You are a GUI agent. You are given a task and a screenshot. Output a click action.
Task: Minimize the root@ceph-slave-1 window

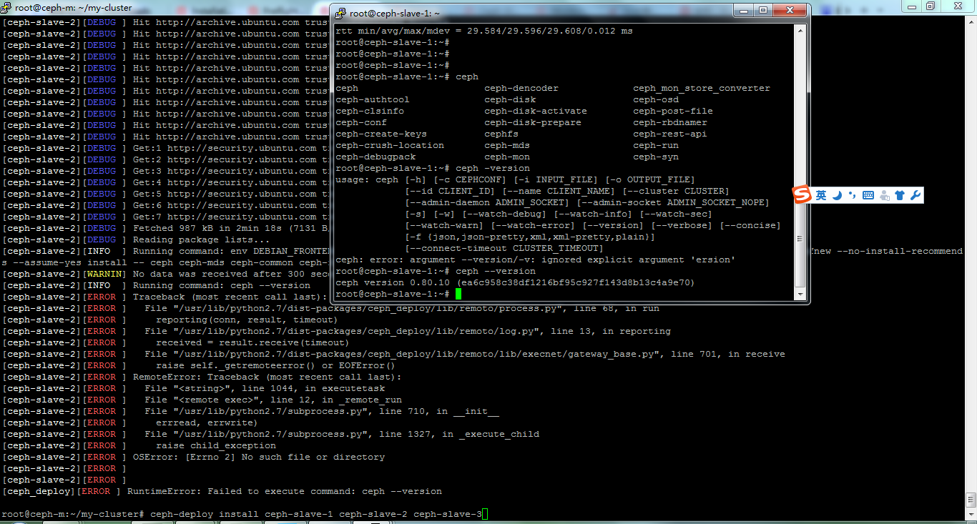pyautogui.click(x=745, y=10)
